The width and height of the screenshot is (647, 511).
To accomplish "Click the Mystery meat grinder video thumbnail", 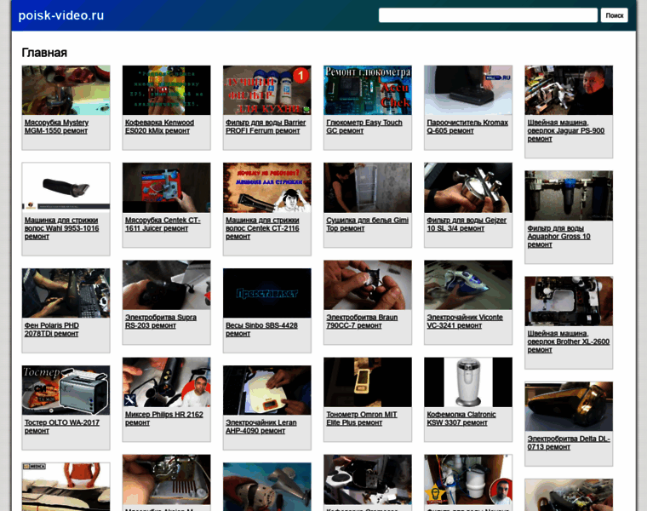I will [66, 90].
